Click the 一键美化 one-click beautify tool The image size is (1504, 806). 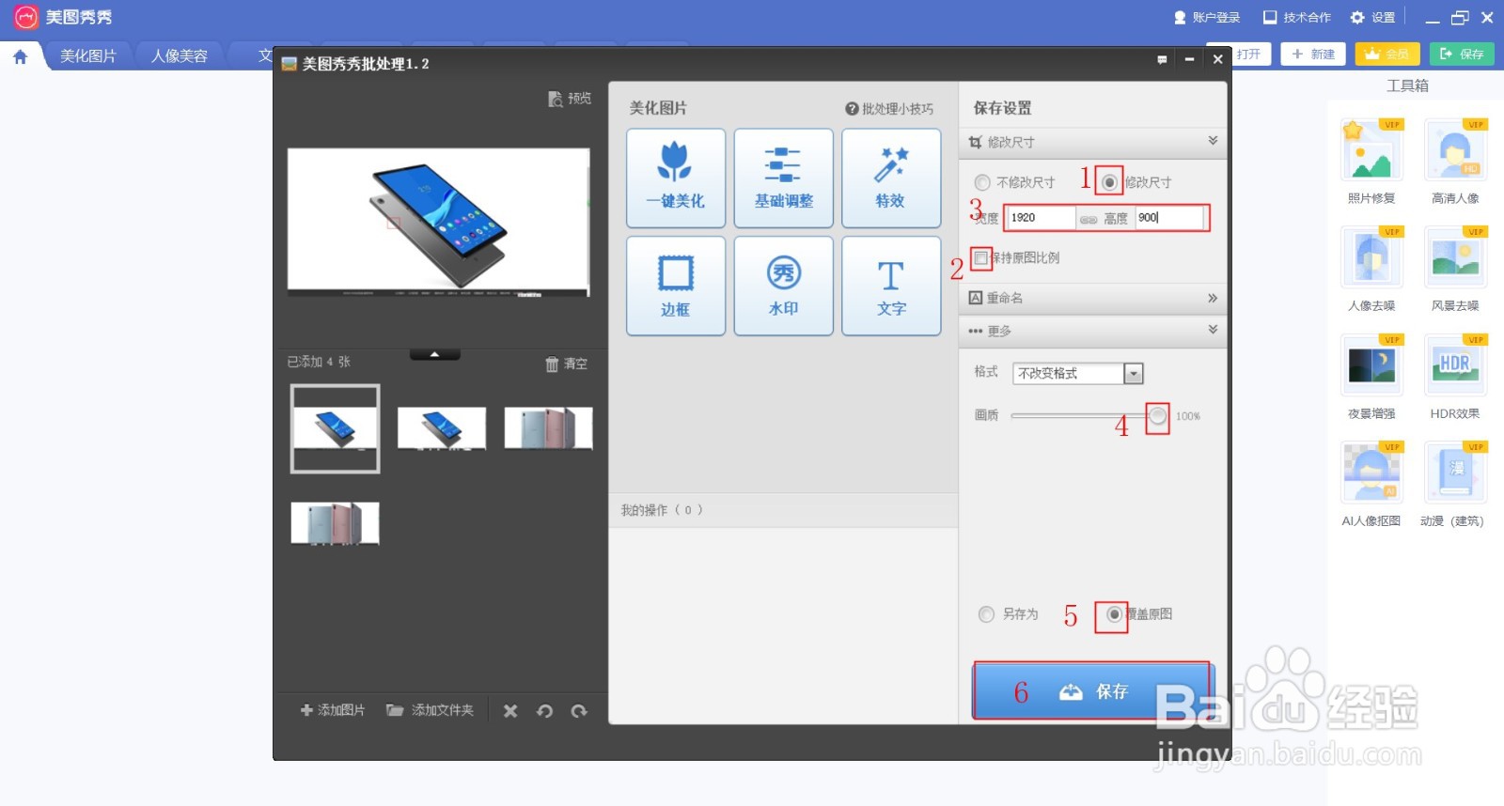[676, 178]
